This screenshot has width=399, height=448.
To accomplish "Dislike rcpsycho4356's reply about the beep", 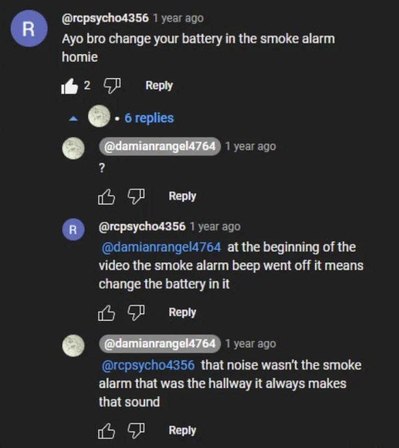I will [x=136, y=313].
